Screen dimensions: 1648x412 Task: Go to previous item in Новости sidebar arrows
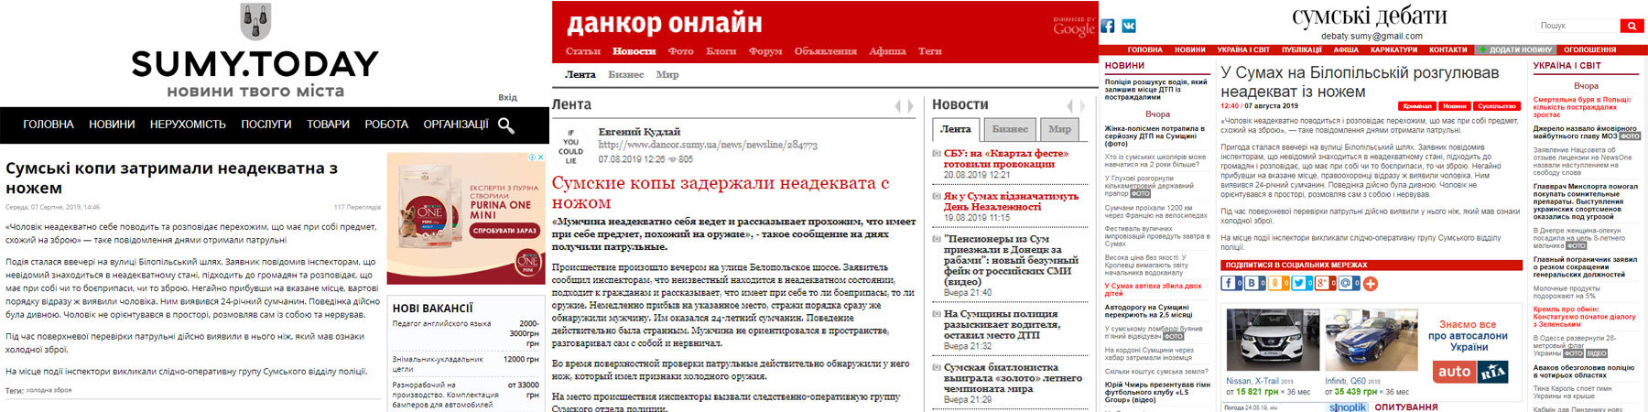pos(1069,106)
